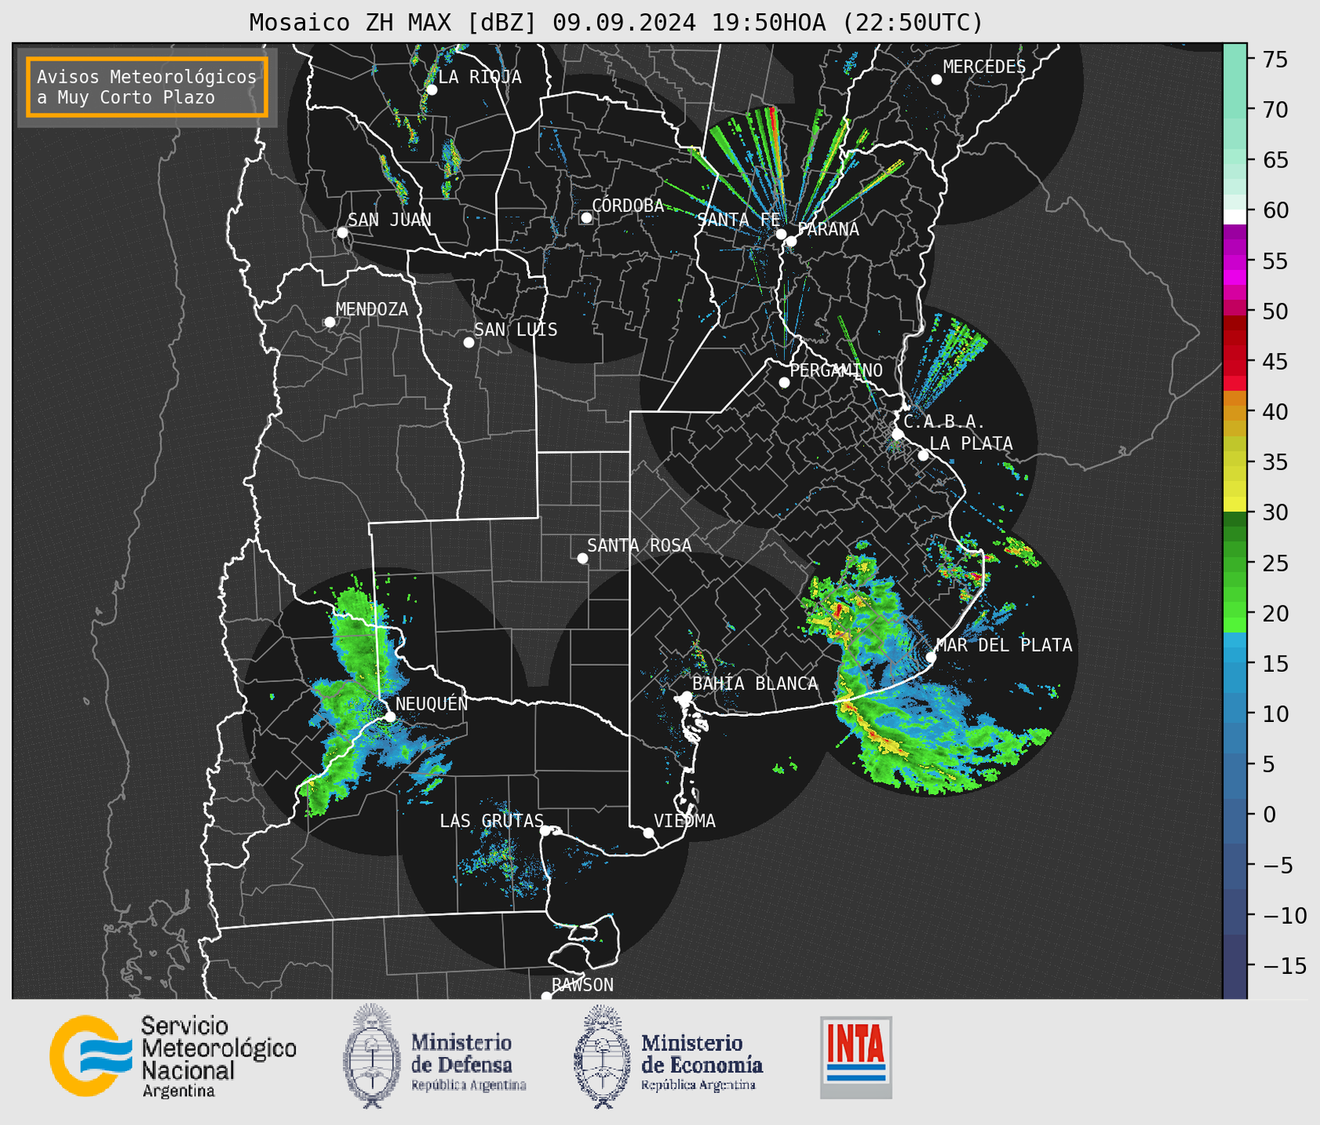
Task: Click the SAN JUAN city marker dot
Action: coord(342,232)
